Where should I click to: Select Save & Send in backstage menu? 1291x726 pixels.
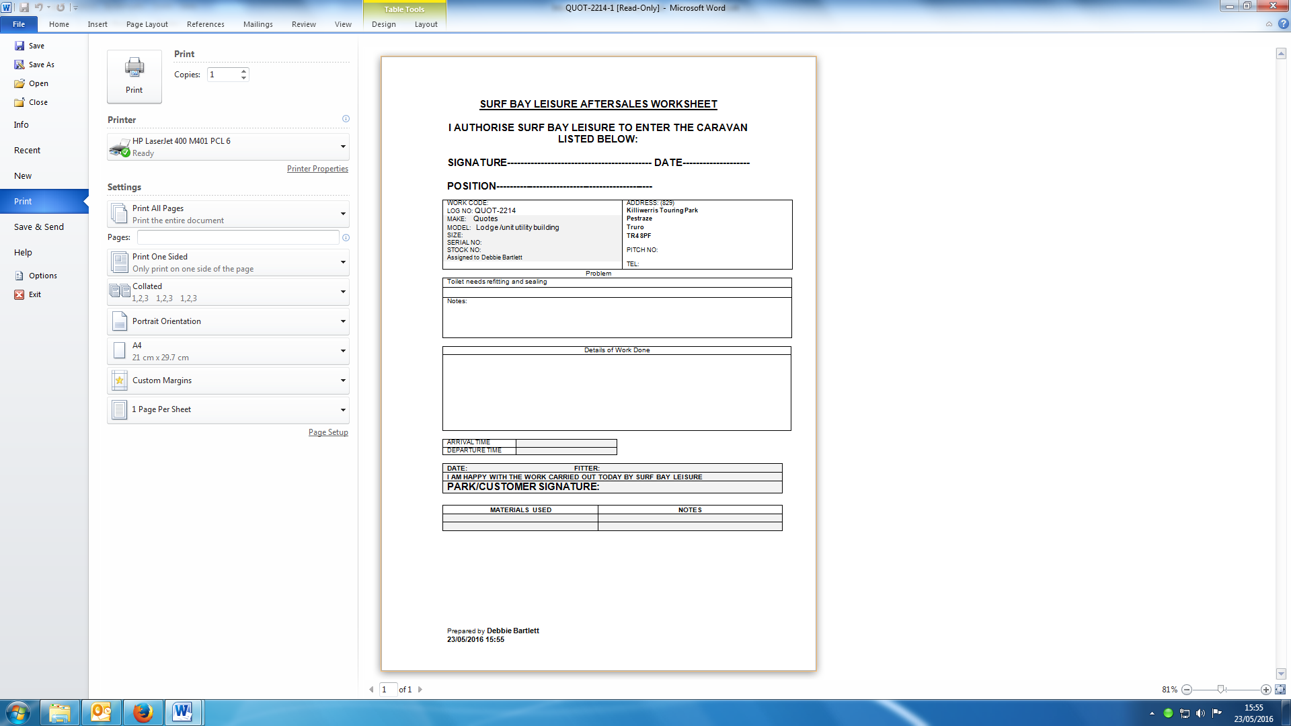coord(39,227)
